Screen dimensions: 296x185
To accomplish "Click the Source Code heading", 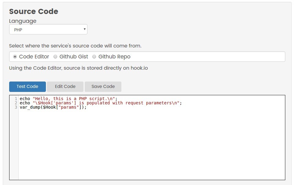I will [33, 11].
